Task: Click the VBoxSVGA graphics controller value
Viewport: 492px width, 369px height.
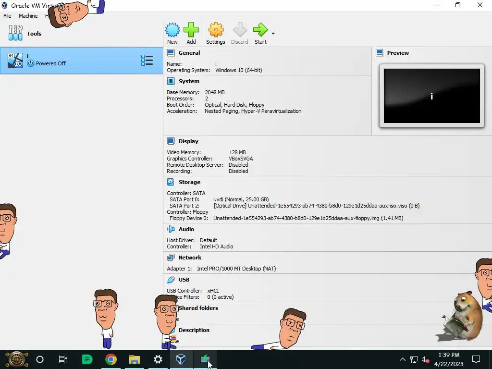Action: [x=241, y=159]
